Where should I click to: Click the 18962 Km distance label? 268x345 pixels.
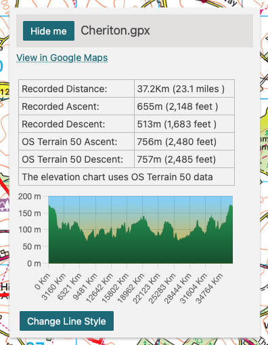pos(131,288)
